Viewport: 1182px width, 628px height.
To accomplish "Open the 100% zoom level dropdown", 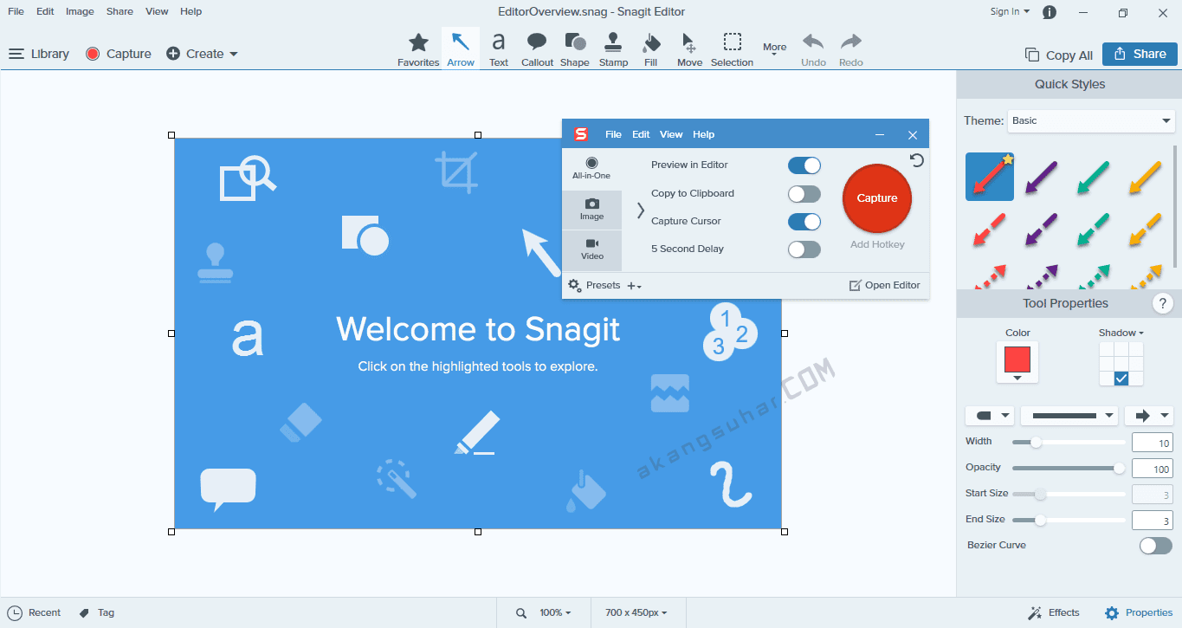I will tap(555, 612).
